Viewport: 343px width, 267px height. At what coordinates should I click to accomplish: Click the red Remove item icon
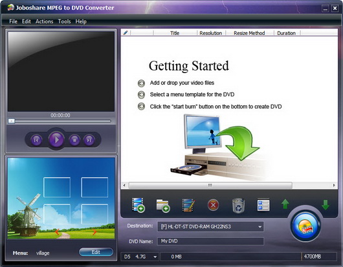pos(213,205)
